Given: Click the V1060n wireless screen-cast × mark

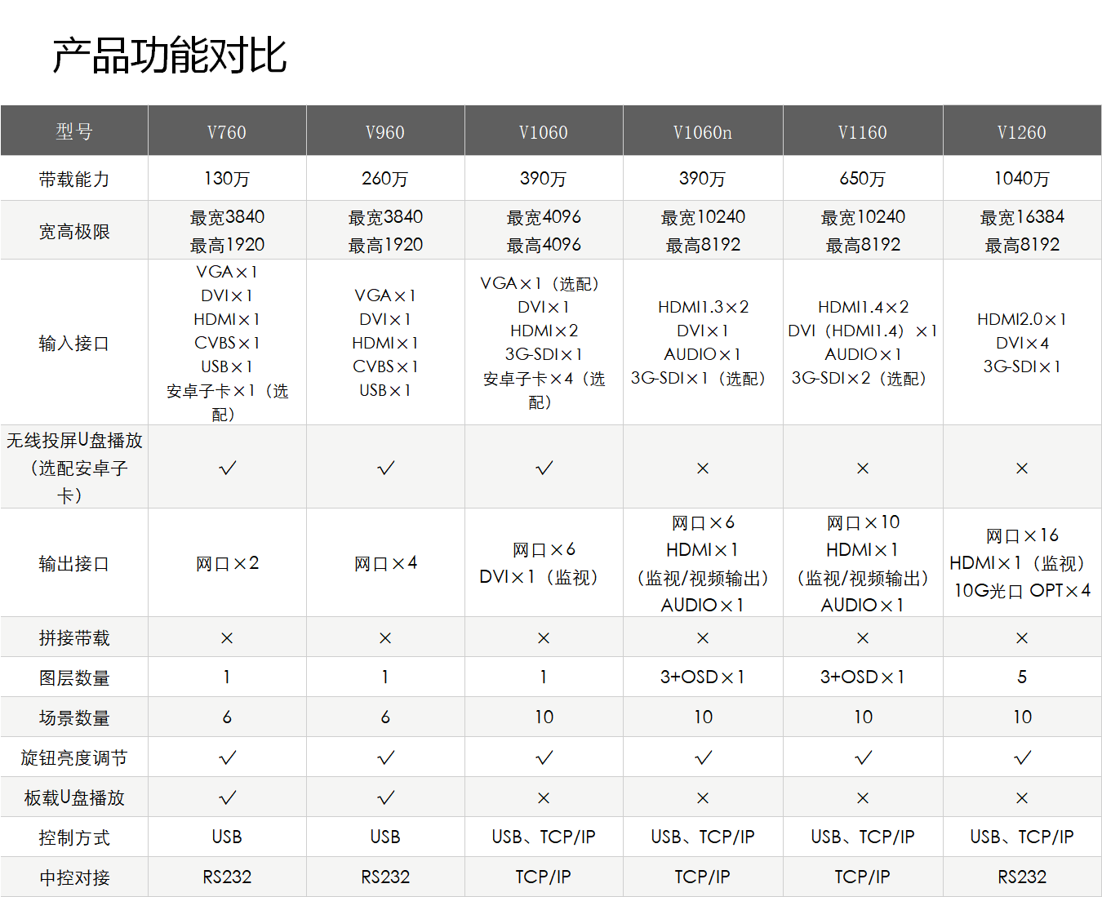Looking at the screenshot, I should 703,467.
